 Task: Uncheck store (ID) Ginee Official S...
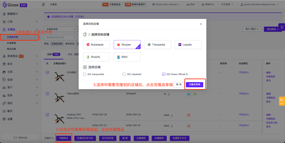pos(164,74)
